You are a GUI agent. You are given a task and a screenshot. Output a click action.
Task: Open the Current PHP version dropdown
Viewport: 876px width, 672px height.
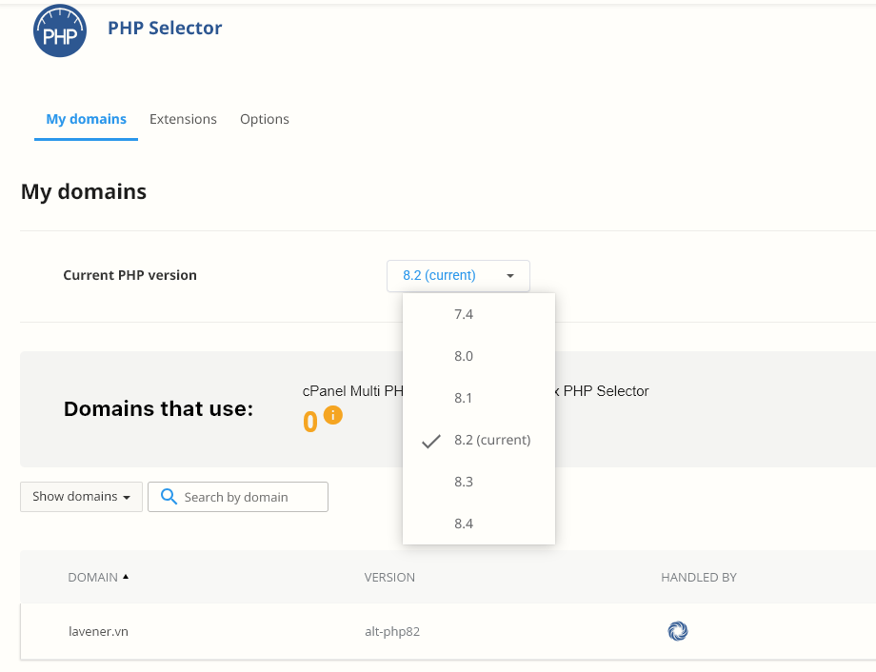(458, 276)
